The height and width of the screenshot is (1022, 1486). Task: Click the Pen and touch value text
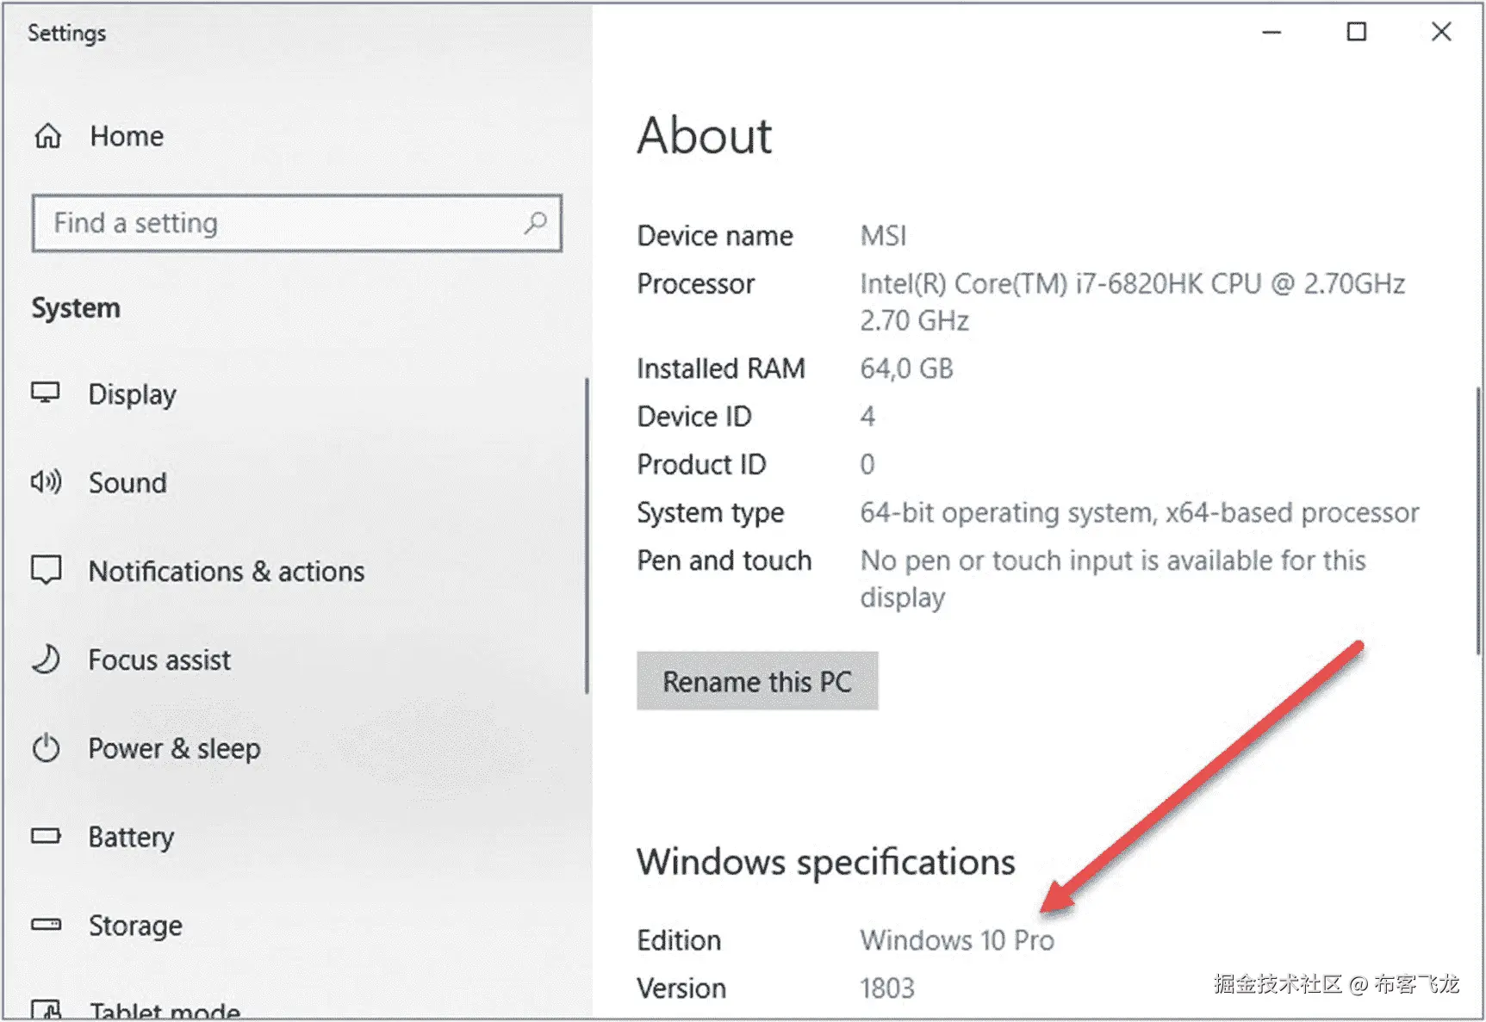tap(1113, 579)
